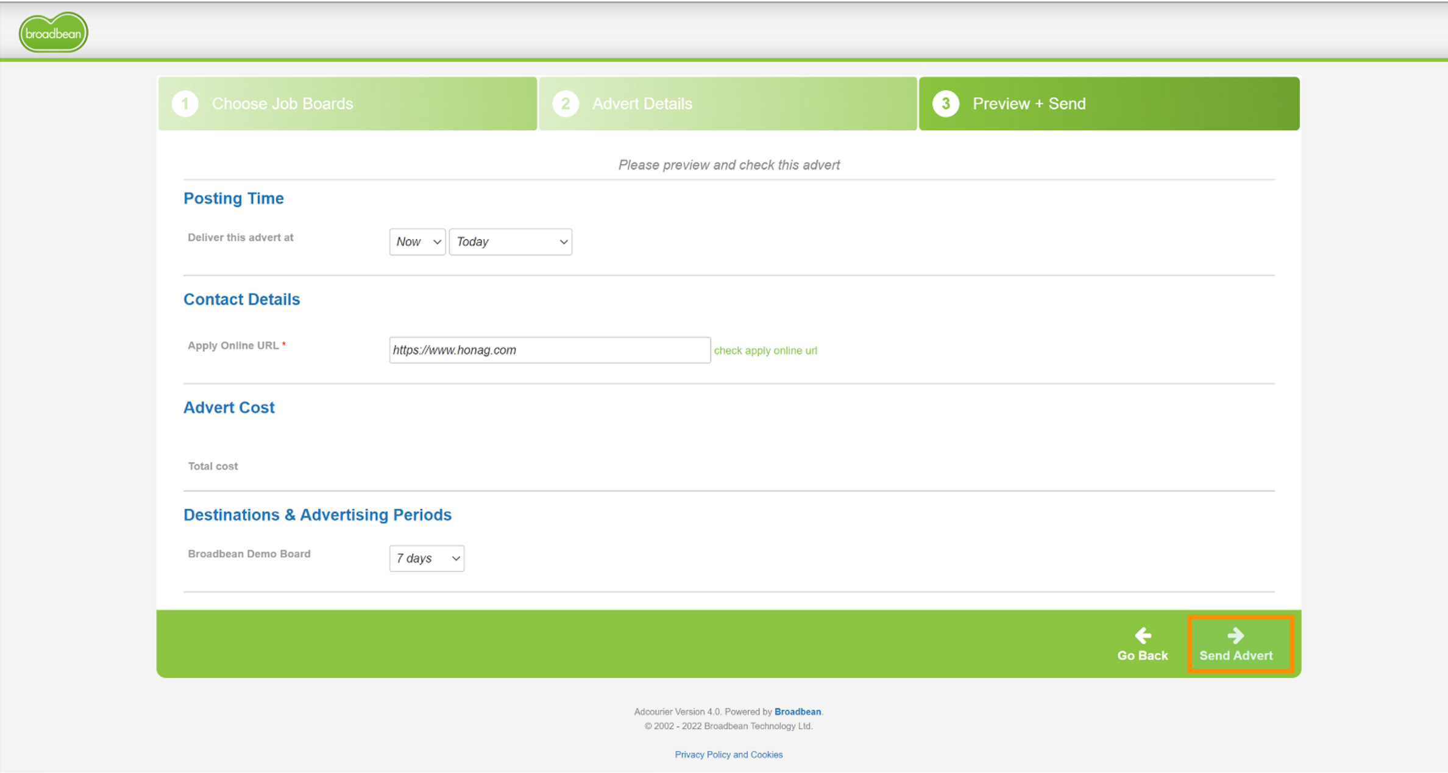Click the Send Advert right arrow icon

click(1235, 636)
